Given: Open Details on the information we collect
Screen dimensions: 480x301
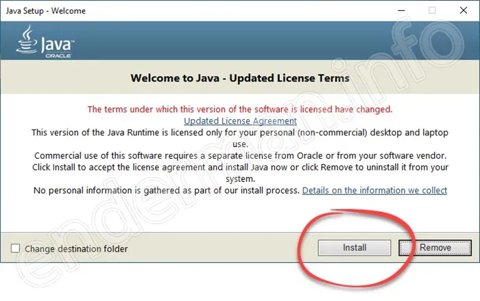Looking at the screenshot, I should pos(374,190).
